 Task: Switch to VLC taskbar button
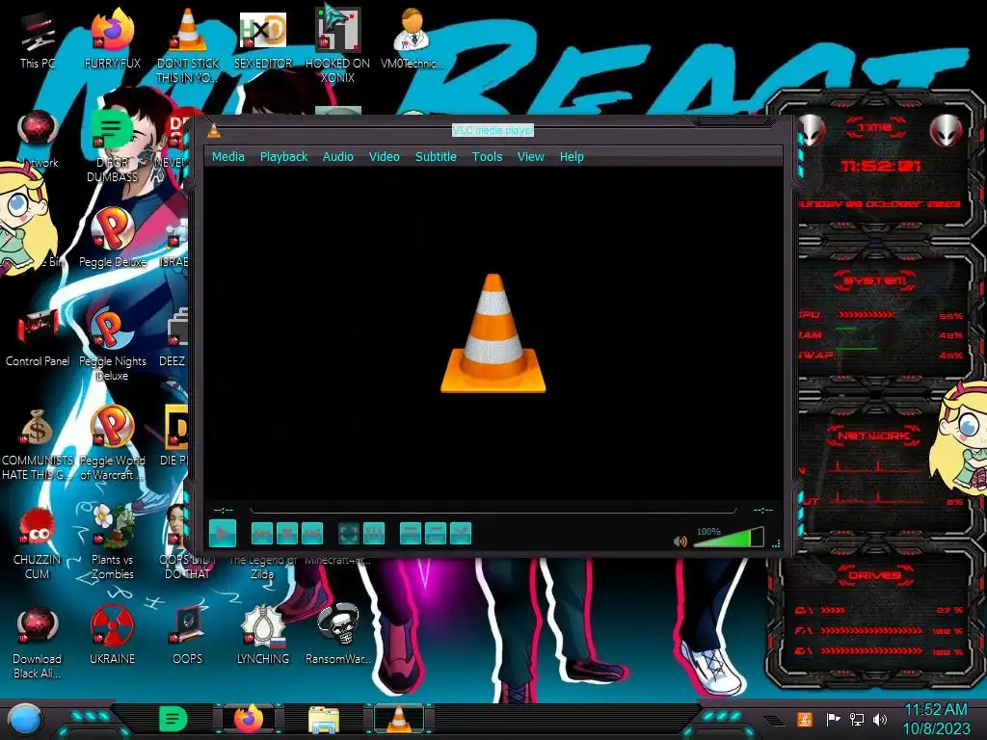pyautogui.click(x=398, y=719)
